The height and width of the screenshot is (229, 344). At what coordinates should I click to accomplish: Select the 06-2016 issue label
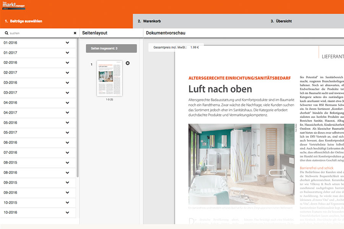(x=10, y=143)
